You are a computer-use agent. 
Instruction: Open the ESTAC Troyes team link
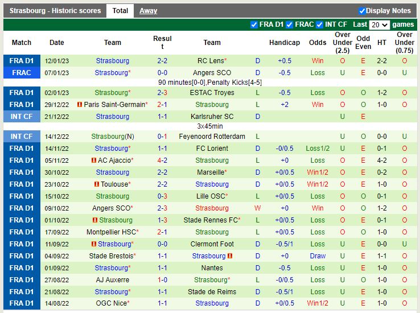[212, 93]
